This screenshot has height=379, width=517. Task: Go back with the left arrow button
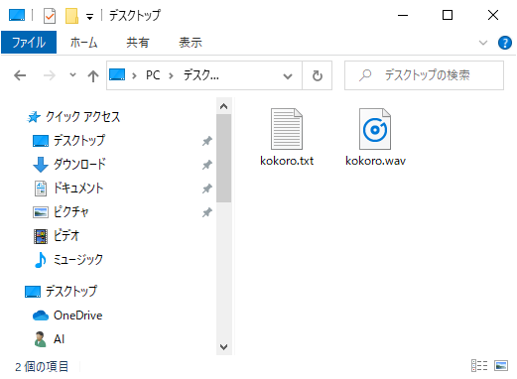[20, 75]
